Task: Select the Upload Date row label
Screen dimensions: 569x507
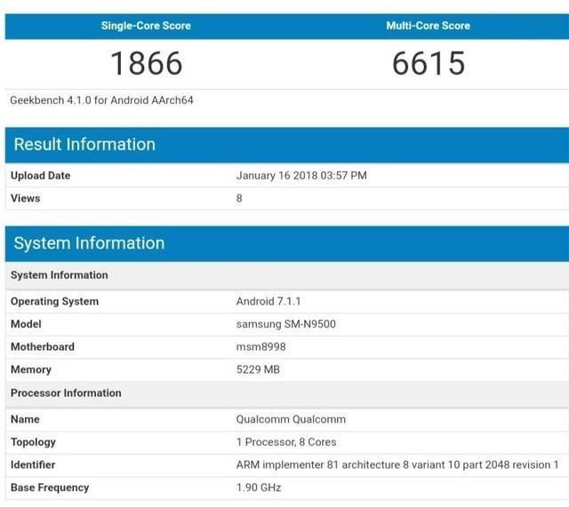Action: coord(40,176)
